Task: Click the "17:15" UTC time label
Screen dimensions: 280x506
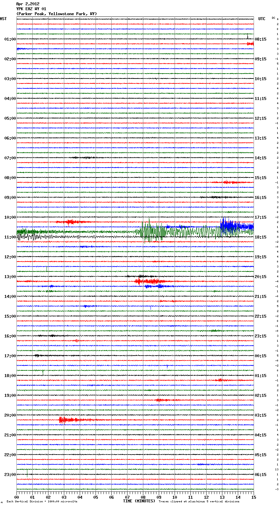Action: point(261,217)
